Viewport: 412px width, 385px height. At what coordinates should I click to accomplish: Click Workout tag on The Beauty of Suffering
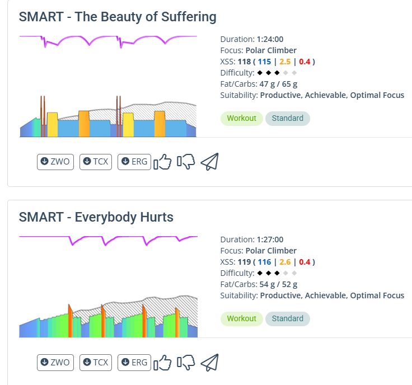(241, 118)
